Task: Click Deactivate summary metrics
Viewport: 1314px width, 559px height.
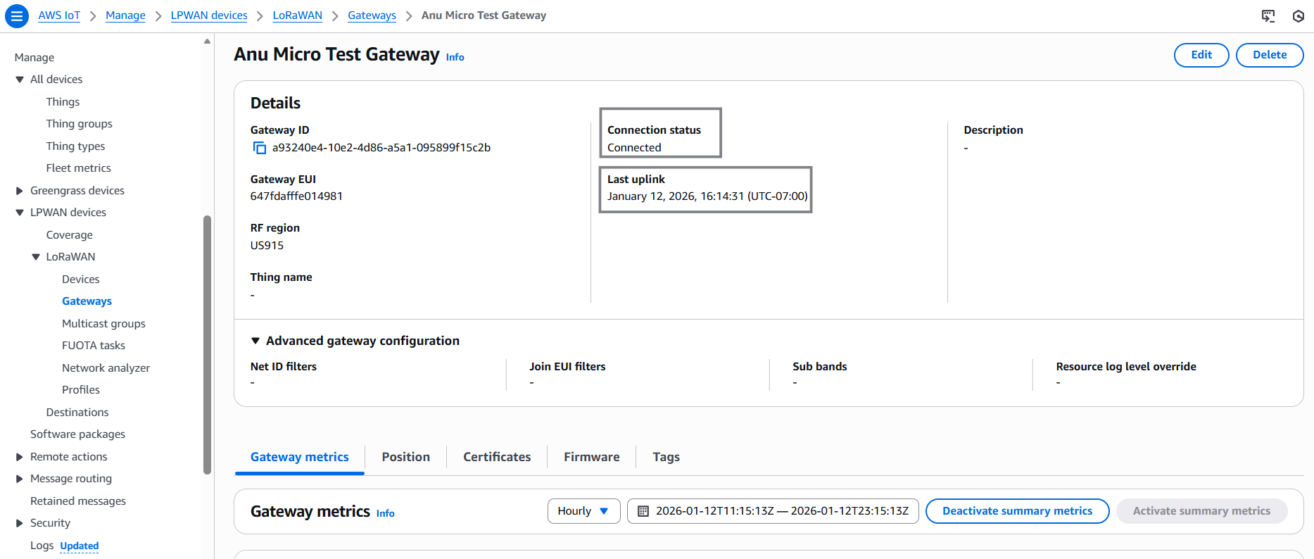Action: tap(1017, 511)
